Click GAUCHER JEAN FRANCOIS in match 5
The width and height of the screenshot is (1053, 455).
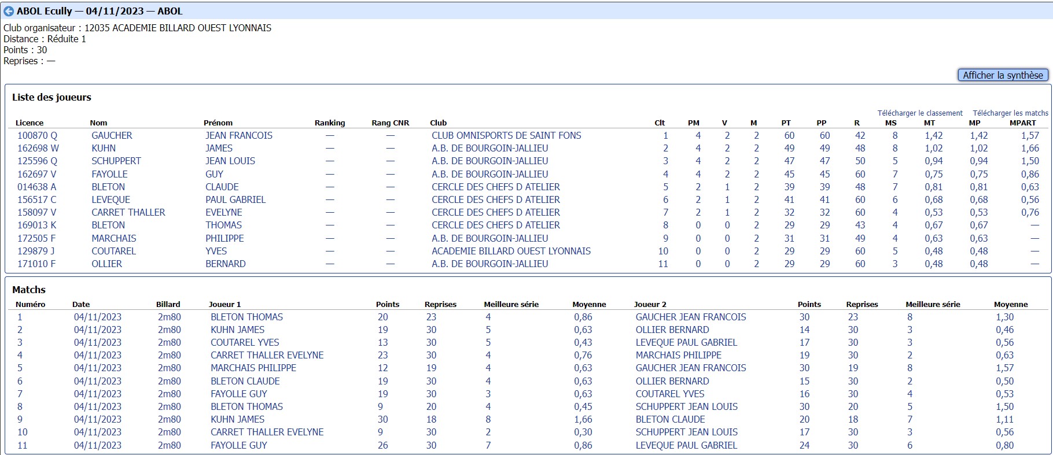coord(690,368)
